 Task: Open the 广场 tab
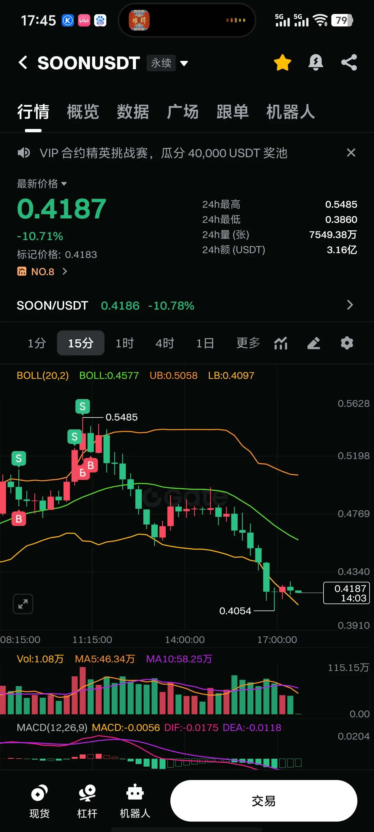pyautogui.click(x=183, y=112)
